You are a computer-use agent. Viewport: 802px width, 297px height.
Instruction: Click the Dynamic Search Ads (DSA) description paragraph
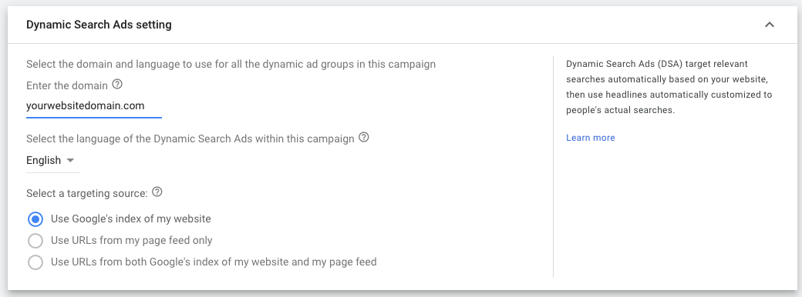coord(669,87)
